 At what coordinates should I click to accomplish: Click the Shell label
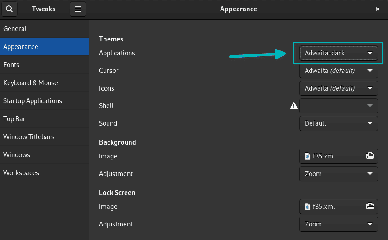pyautogui.click(x=106, y=106)
